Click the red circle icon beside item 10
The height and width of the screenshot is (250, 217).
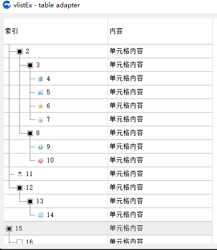point(41,161)
